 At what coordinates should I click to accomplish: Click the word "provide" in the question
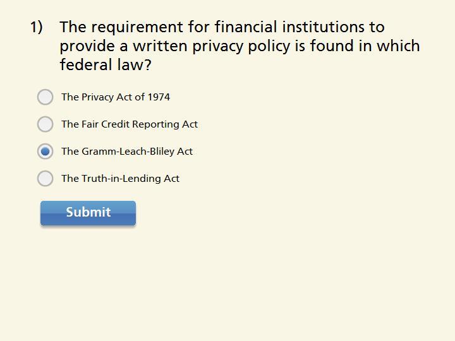pyautogui.click(x=85, y=46)
